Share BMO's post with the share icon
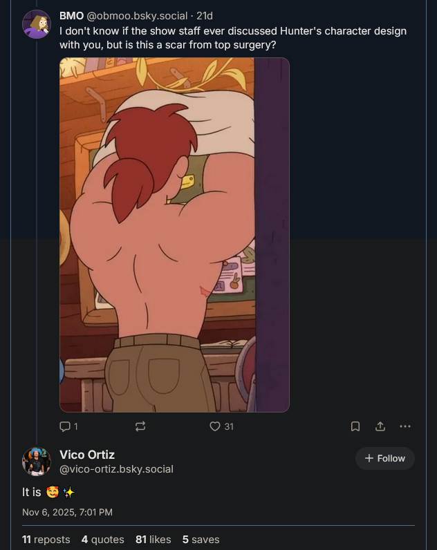The height and width of the screenshot is (550, 437). pos(380,426)
